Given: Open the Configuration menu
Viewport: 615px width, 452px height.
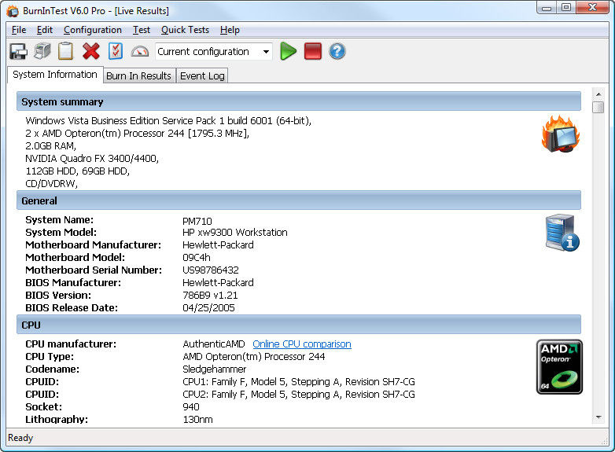Looking at the screenshot, I should tap(93, 30).
